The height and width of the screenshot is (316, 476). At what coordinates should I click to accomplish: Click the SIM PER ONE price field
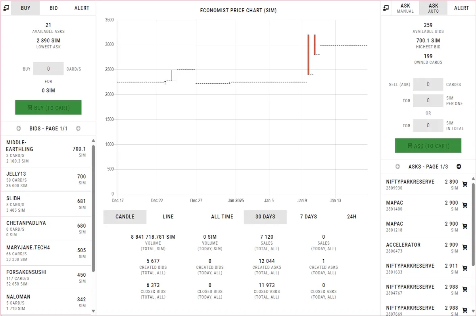(x=428, y=100)
